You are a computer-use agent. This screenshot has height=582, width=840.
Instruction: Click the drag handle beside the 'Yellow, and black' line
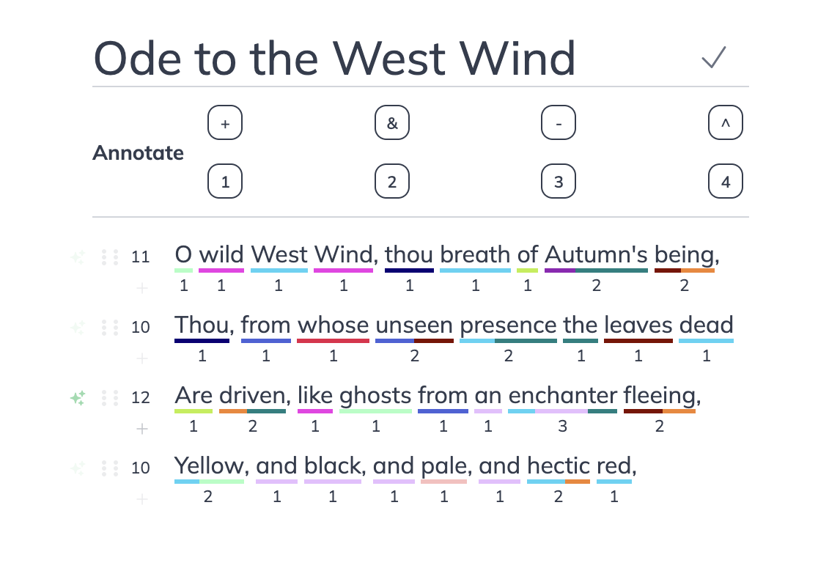click(108, 468)
